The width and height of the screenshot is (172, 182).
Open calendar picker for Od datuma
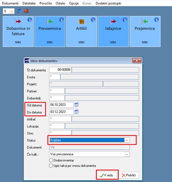[76, 105]
